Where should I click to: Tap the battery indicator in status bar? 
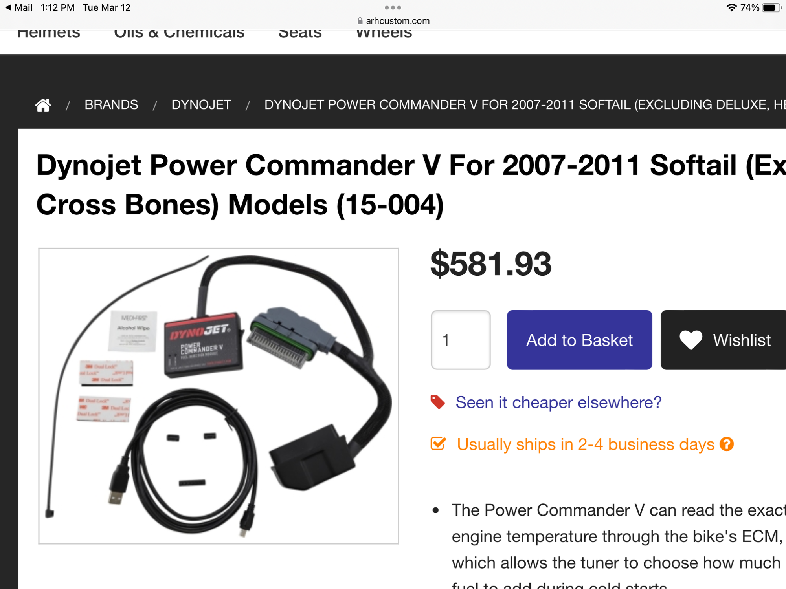point(771,7)
